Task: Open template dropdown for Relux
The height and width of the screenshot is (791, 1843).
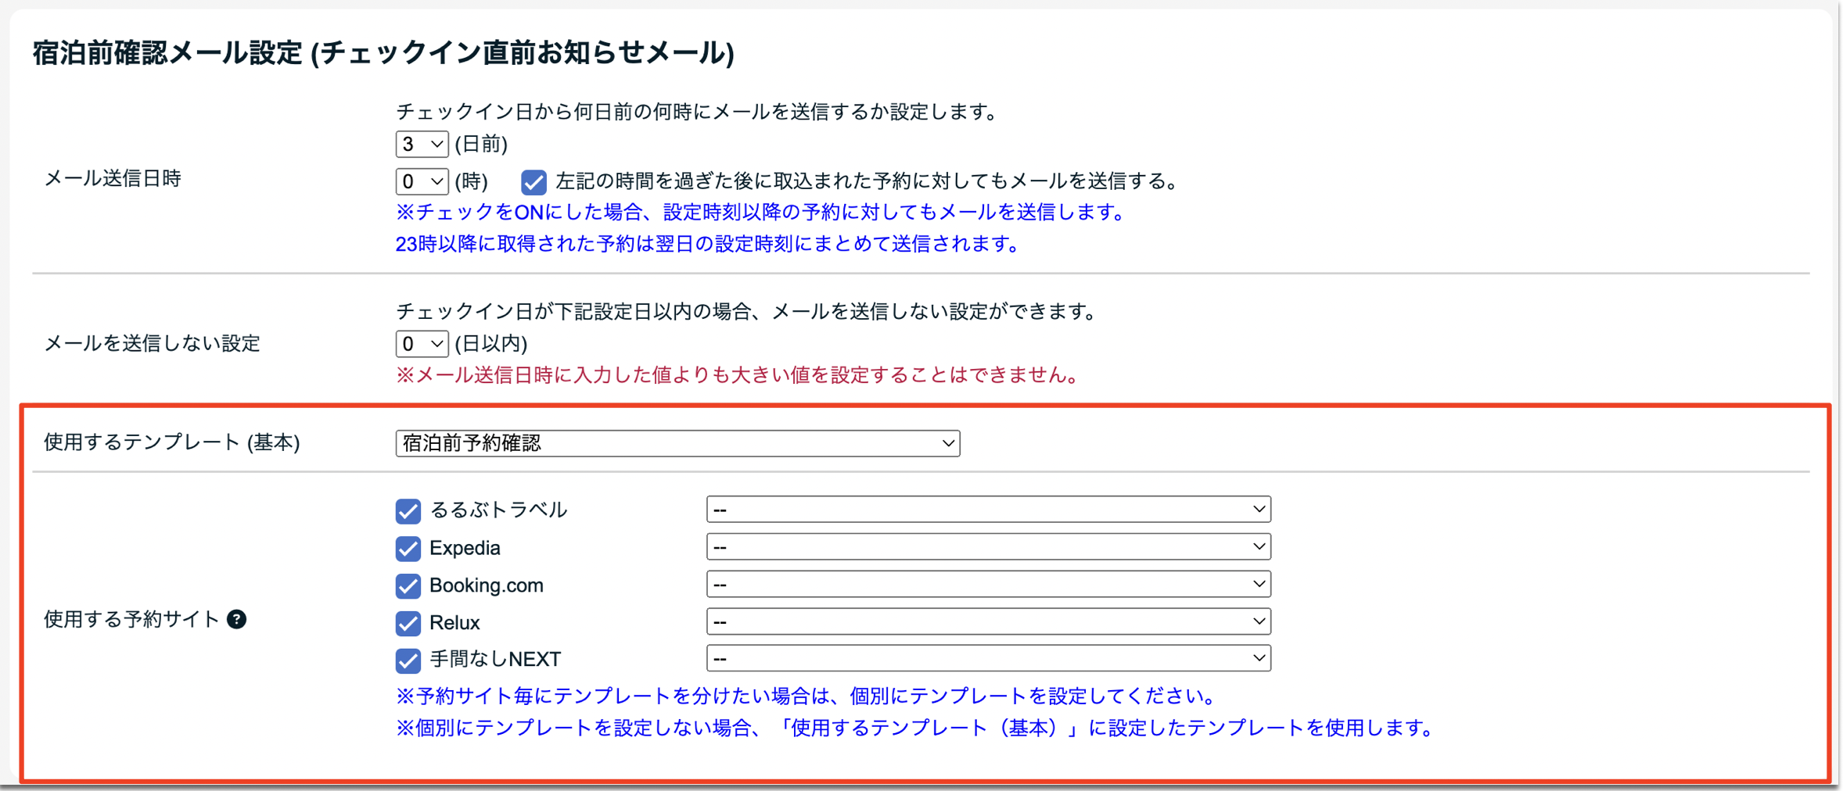Action: [988, 622]
